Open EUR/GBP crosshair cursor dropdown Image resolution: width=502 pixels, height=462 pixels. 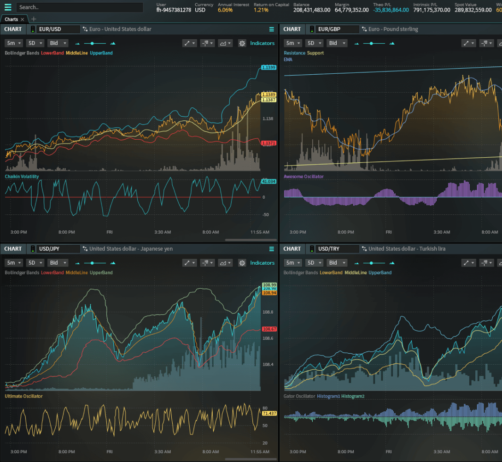point(487,43)
